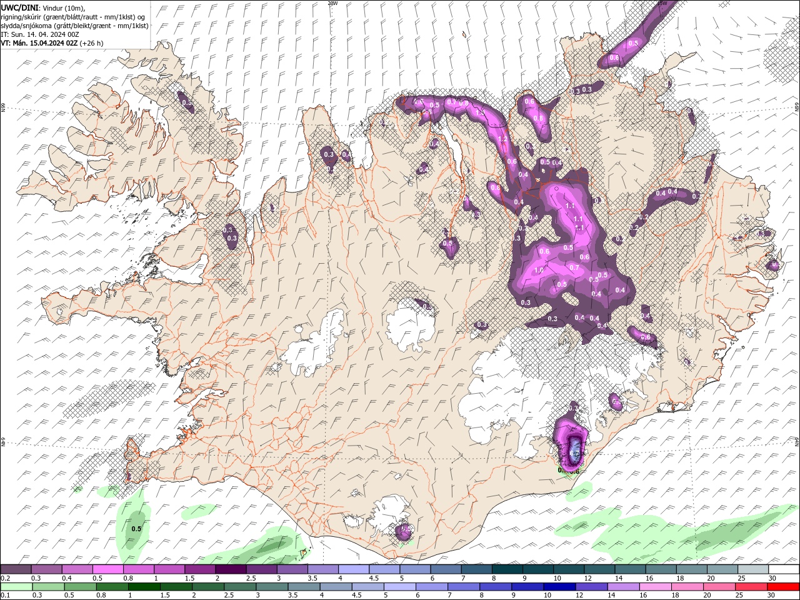Pick the dark mauve snow swatch between 0.2 and 0.3
The width and height of the screenshot is (800, 600).
tap(16, 569)
